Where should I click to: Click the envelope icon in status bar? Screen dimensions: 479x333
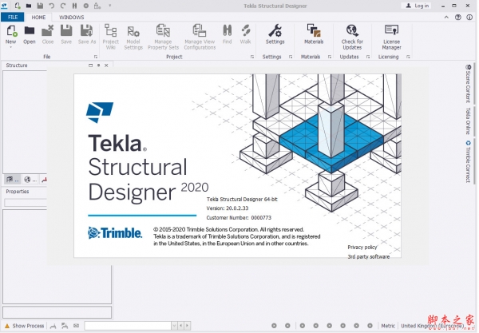[x=77, y=326]
